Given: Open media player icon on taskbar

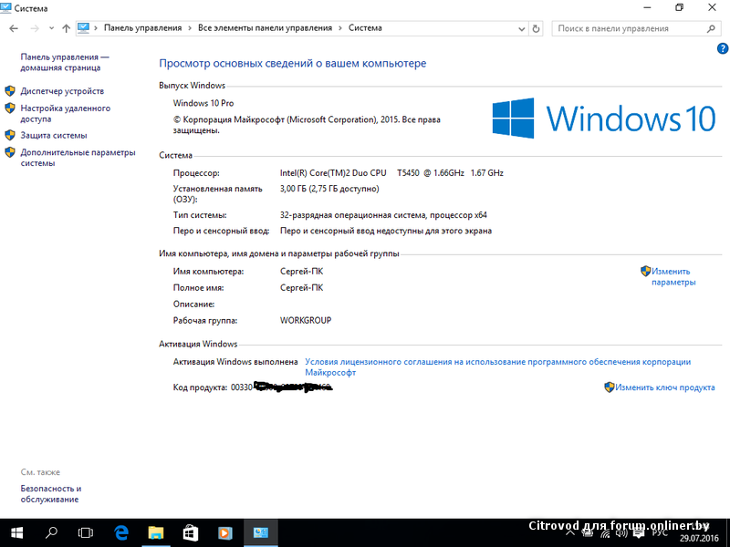Looking at the screenshot, I should click(x=225, y=532).
